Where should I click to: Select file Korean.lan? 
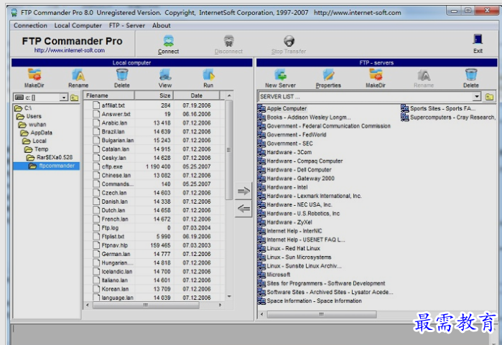[111, 289]
